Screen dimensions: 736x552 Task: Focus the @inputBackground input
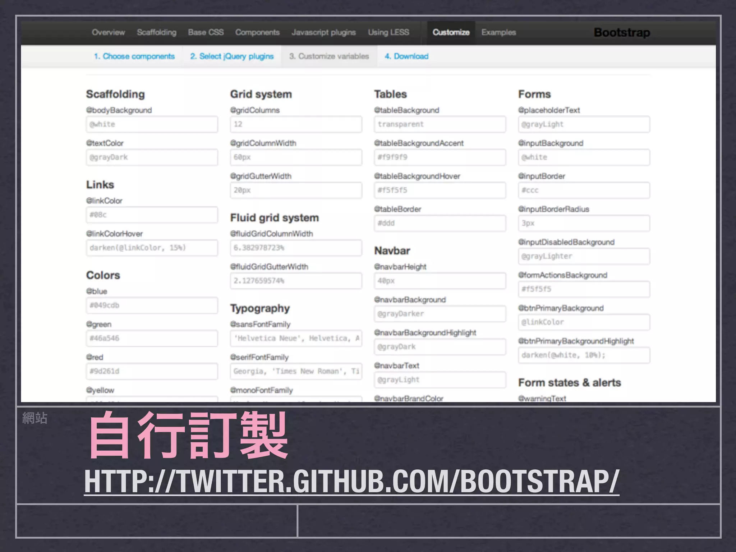click(x=584, y=157)
